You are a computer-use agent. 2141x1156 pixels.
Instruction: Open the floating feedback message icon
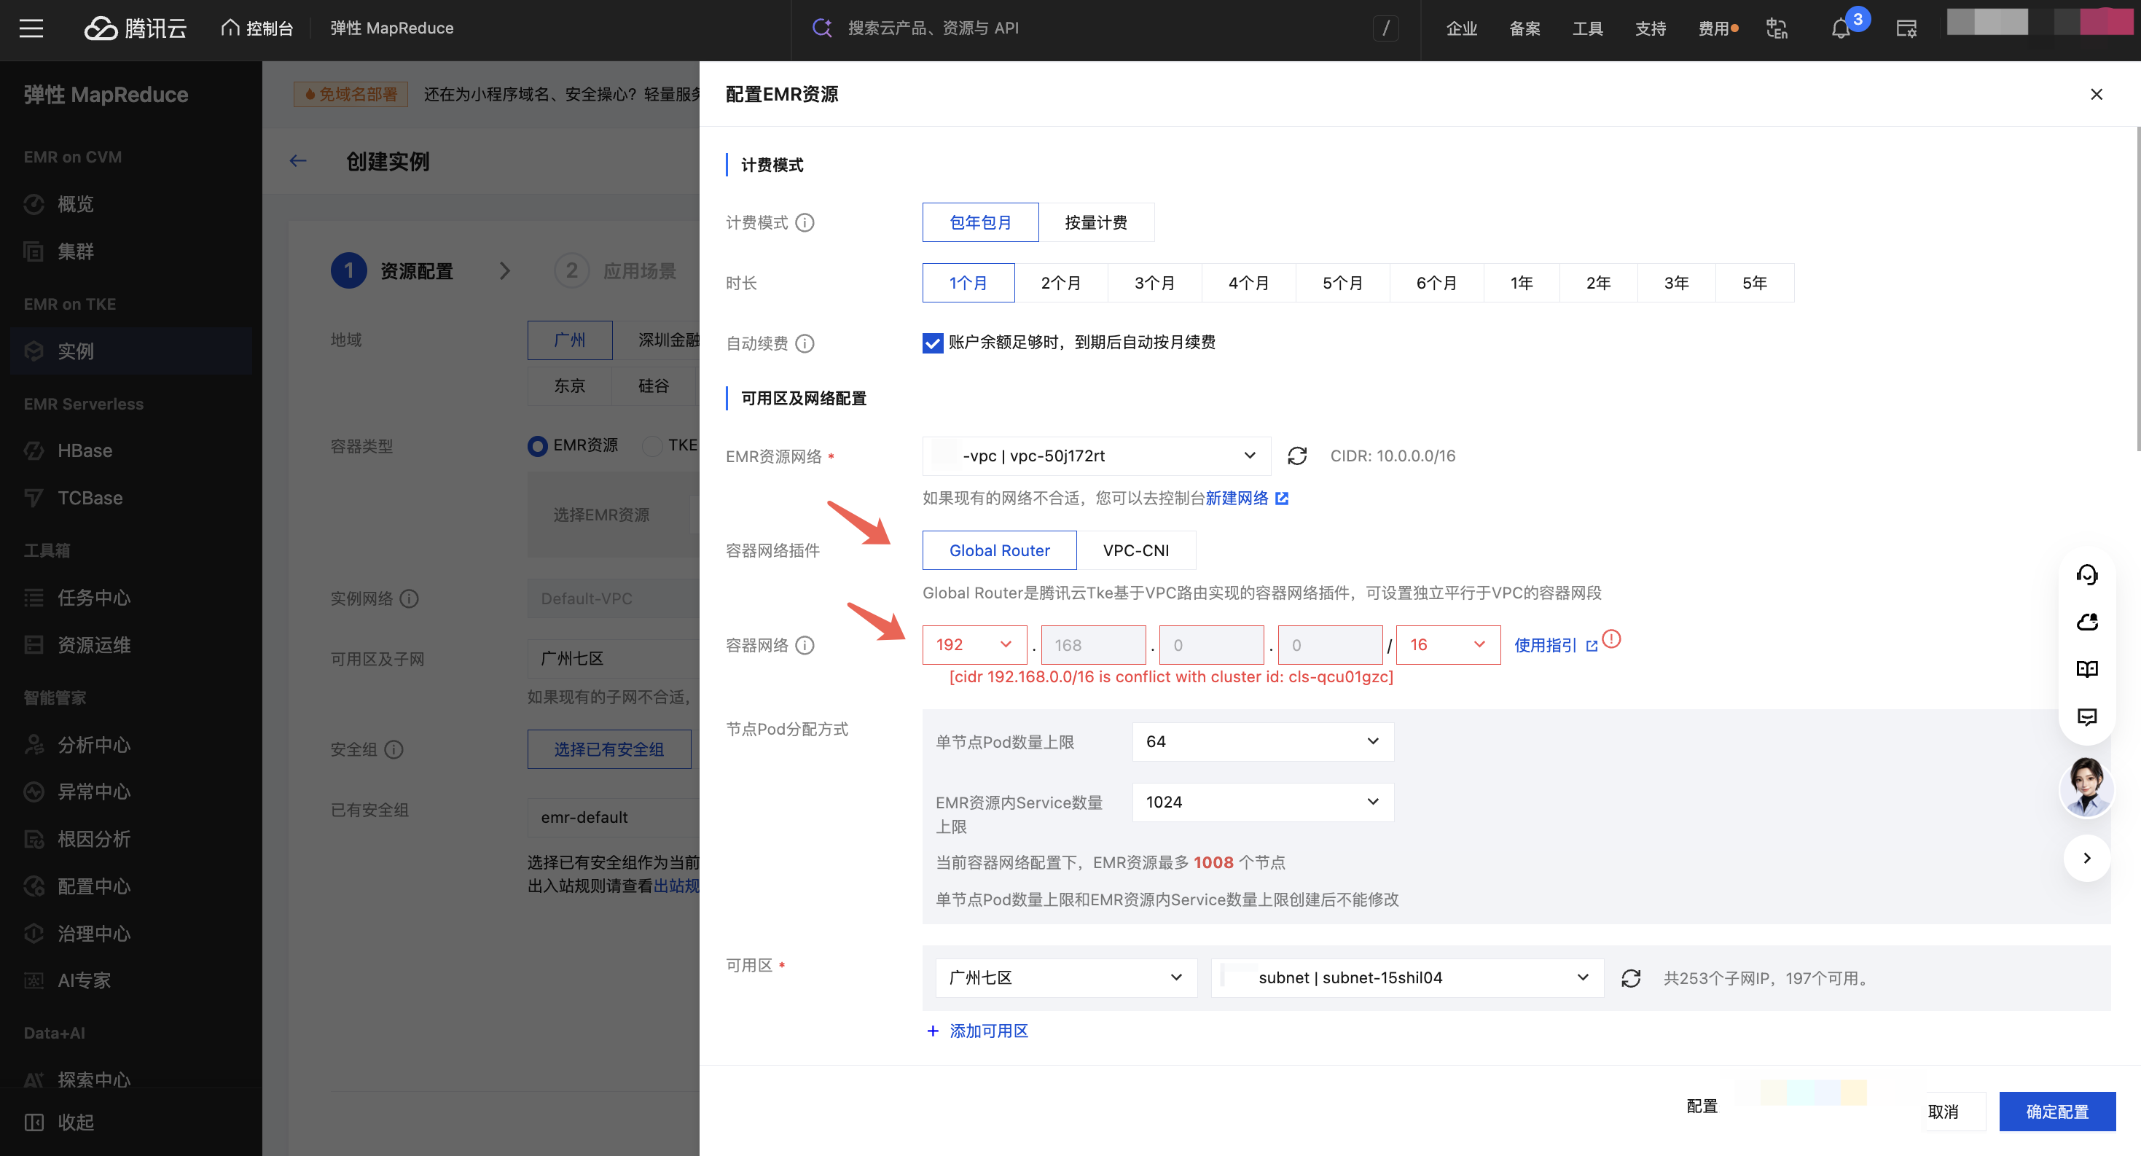pos(2086,716)
